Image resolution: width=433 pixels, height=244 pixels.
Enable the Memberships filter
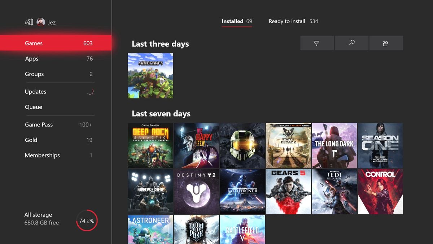pos(42,155)
